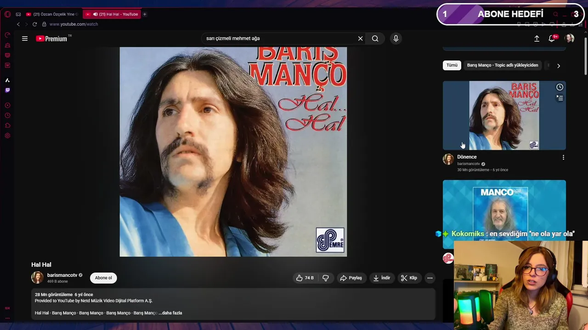Click the youtube.com/watch address bar
588x330 pixels.
(73, 24)
